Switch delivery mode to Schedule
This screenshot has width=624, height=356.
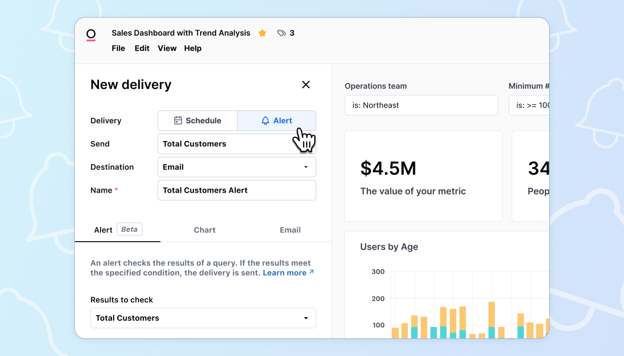(x=197, y=120)
